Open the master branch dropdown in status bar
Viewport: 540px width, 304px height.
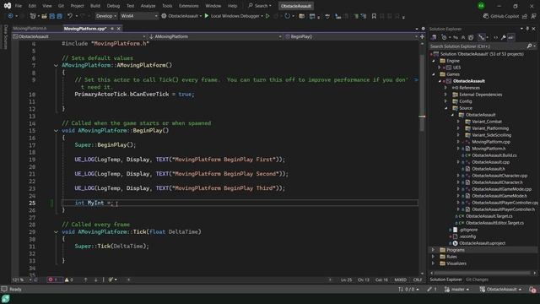[x=457, y=290]
